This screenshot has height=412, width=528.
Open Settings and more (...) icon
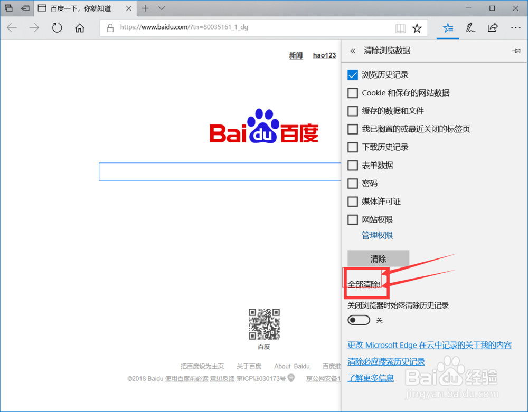coord(515,27)
